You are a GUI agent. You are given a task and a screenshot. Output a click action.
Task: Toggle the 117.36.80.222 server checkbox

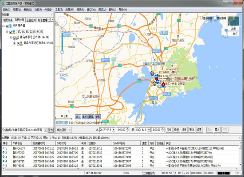[x=11, y=32]
